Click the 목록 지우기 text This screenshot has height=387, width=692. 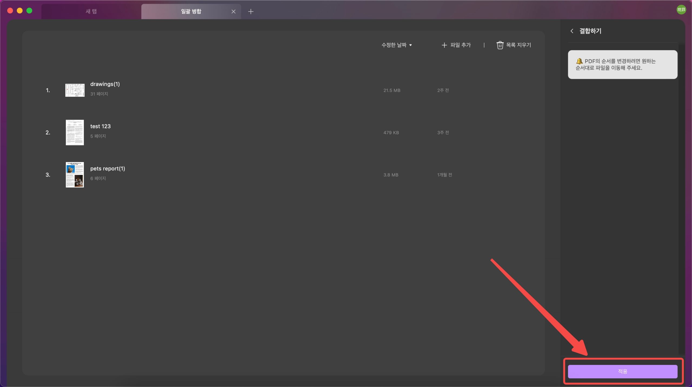[518, 45]
